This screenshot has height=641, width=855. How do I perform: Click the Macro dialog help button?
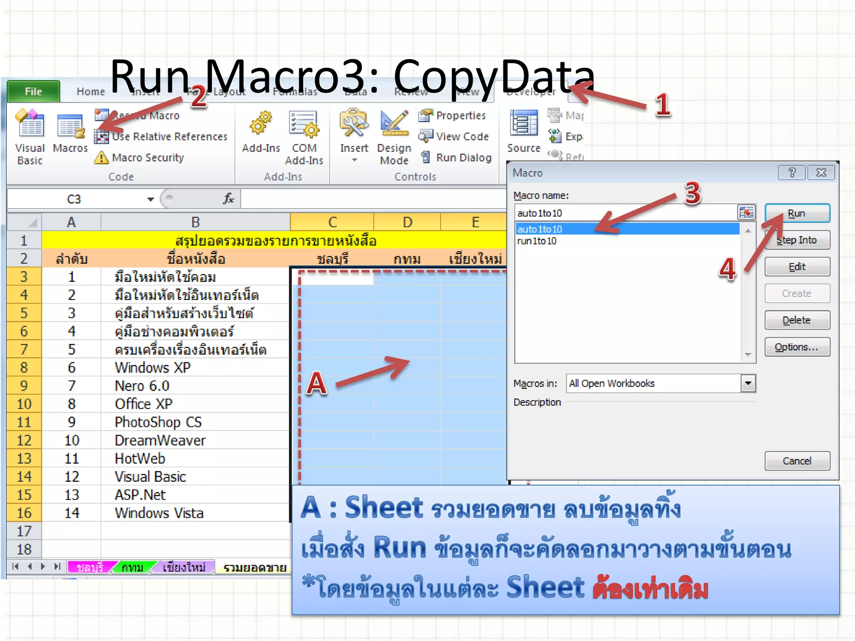(792, 172)
